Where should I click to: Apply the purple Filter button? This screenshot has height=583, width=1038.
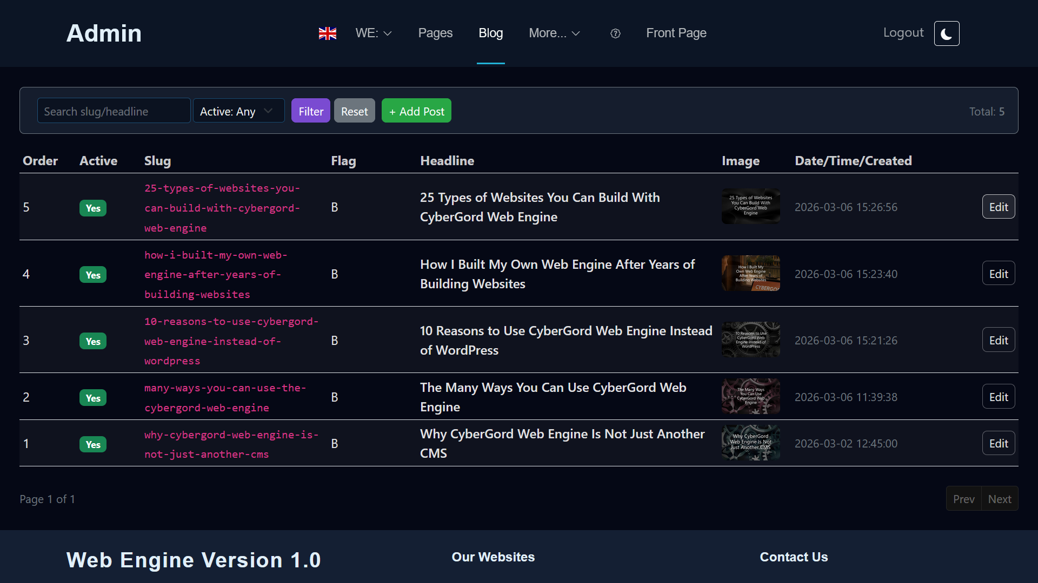(x=311, y=111)
